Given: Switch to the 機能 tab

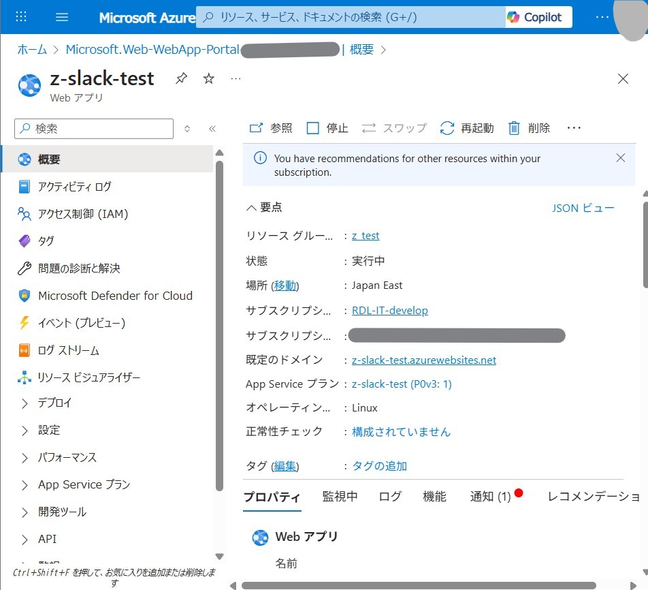Looking at the screenshot, I should pos(434,497).
